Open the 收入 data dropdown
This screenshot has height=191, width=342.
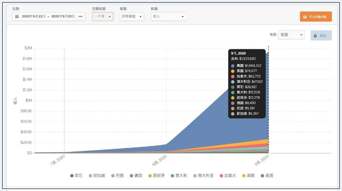coord(169,17)
